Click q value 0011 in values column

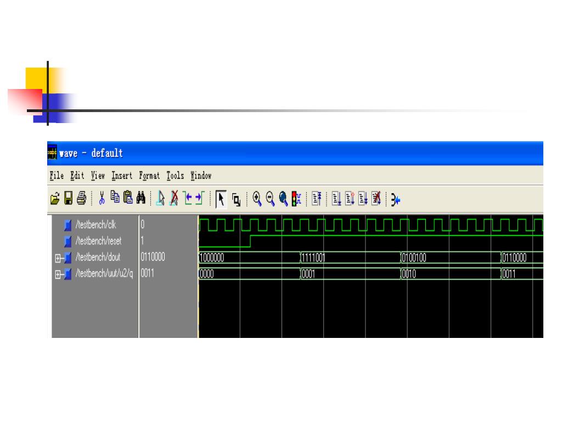pos(147,274)
